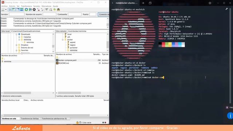Click the Contraseña field
The height and width of the screenshot is (131, 233).
point(75,15)
